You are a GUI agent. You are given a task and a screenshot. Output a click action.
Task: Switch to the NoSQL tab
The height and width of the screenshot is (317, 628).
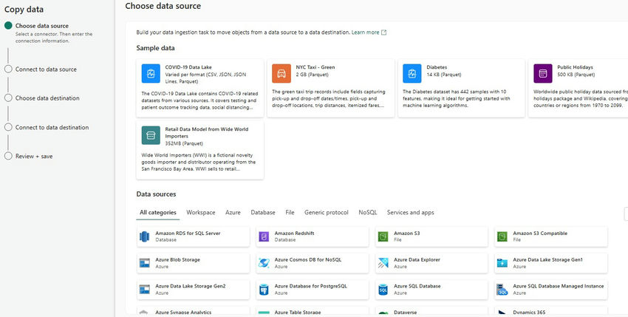click(x=368, y=212)
